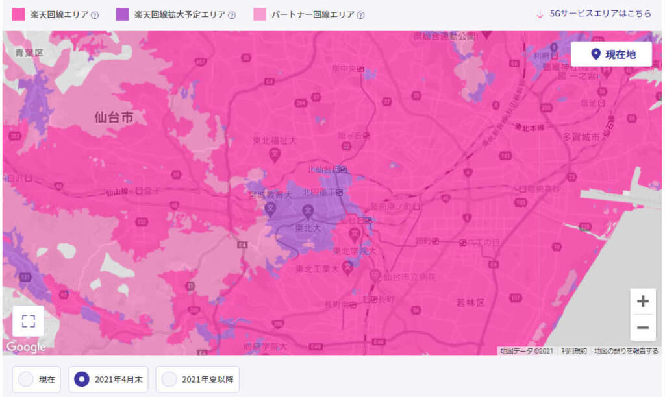
Task: Click the light pink パートナー回線エリア swatch
Action: [260, 14]
